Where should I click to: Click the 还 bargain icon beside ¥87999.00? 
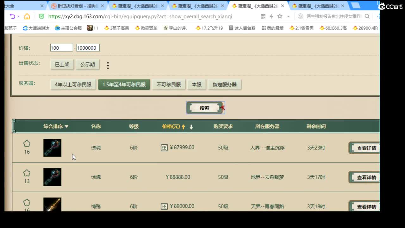(164, 148)
